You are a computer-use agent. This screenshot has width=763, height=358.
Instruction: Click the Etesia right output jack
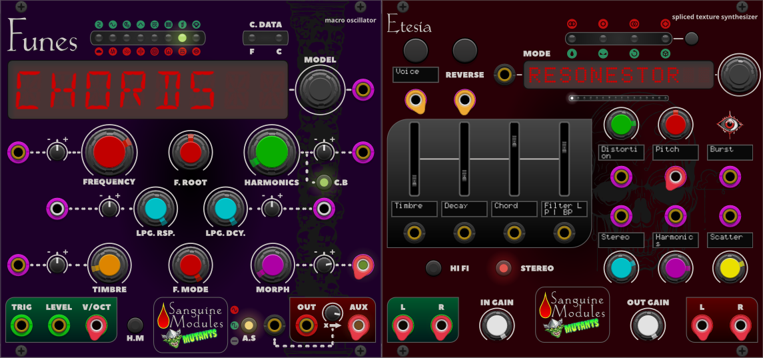coord(740,326)
